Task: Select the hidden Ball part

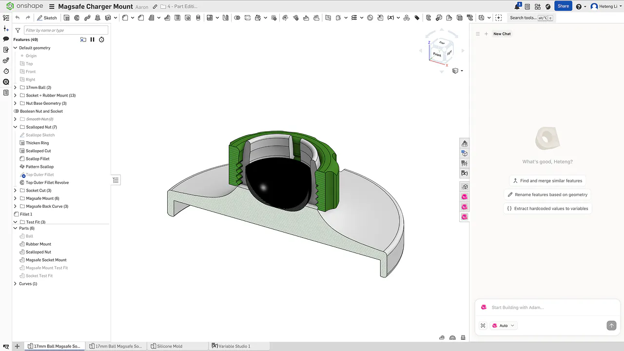Action: coord(29,236)
